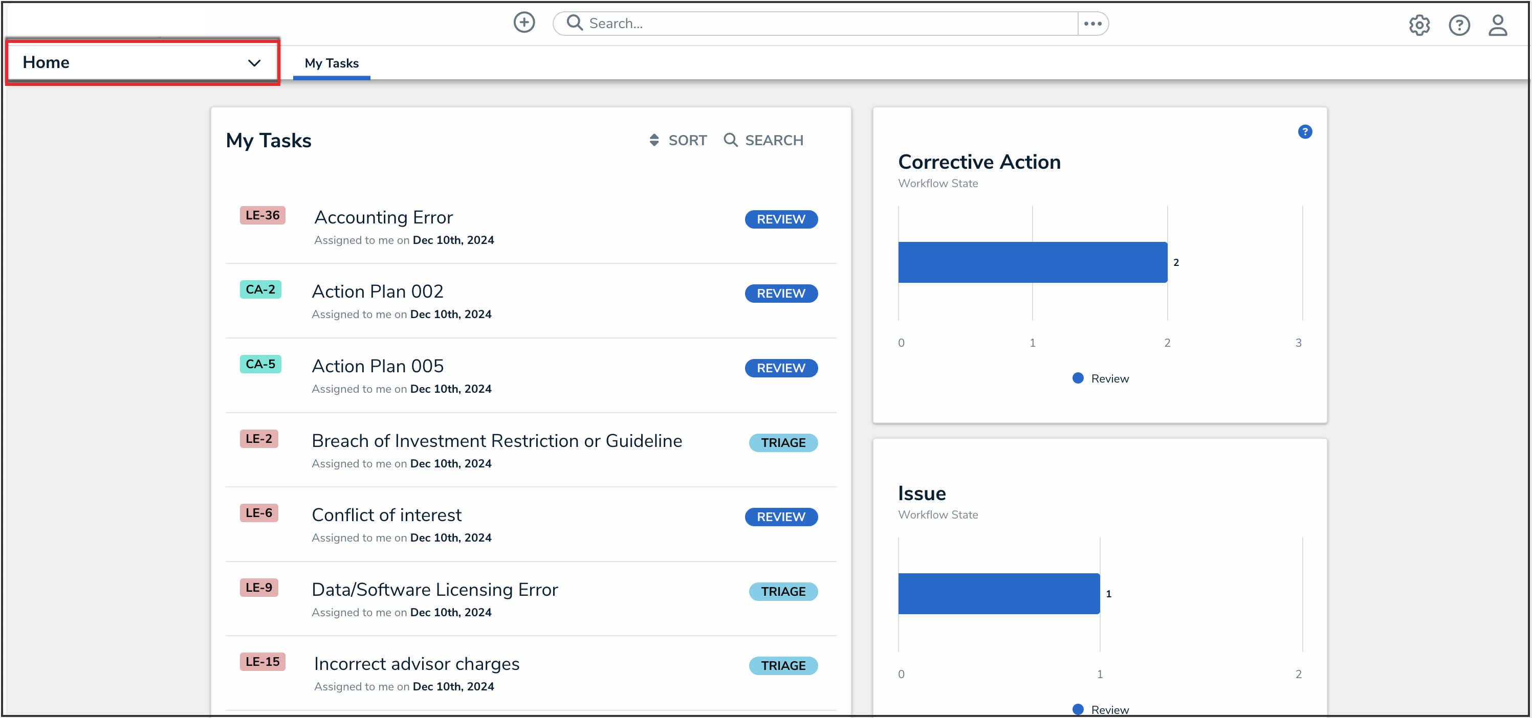Click the LE-2 task ID tag

(x=259, y=439)
